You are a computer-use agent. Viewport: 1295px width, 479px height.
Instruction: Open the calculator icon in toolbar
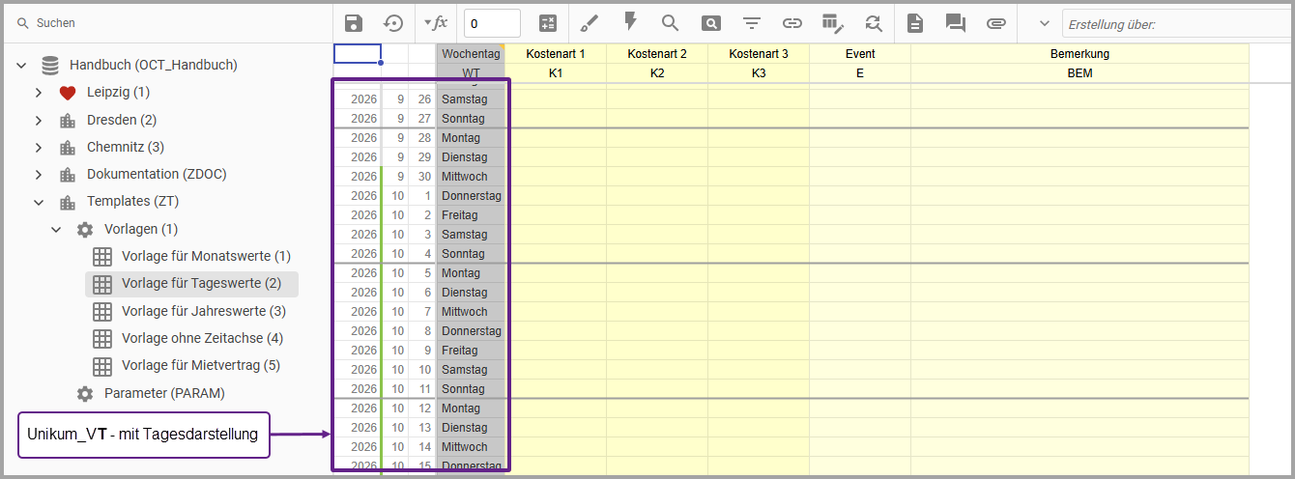[x=548, y=23]
